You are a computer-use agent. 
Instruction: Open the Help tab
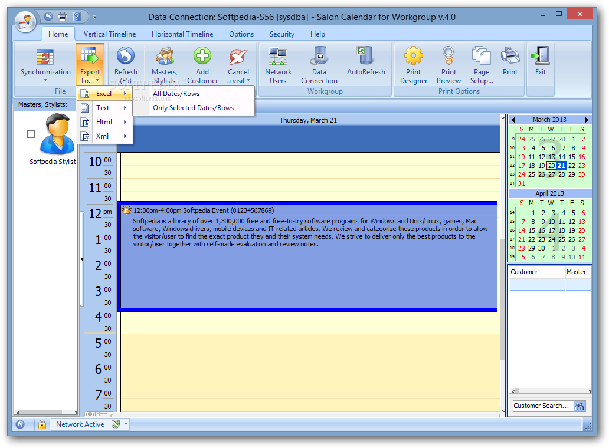pyautogui.click(x=317, y=34)
